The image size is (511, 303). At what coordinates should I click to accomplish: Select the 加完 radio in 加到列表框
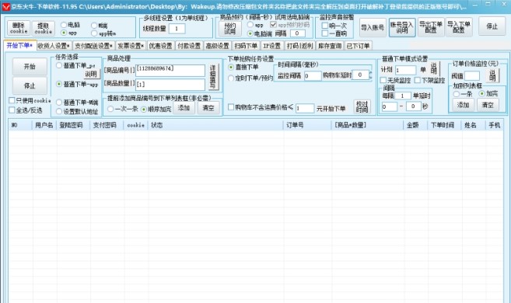tap(481, 94)
